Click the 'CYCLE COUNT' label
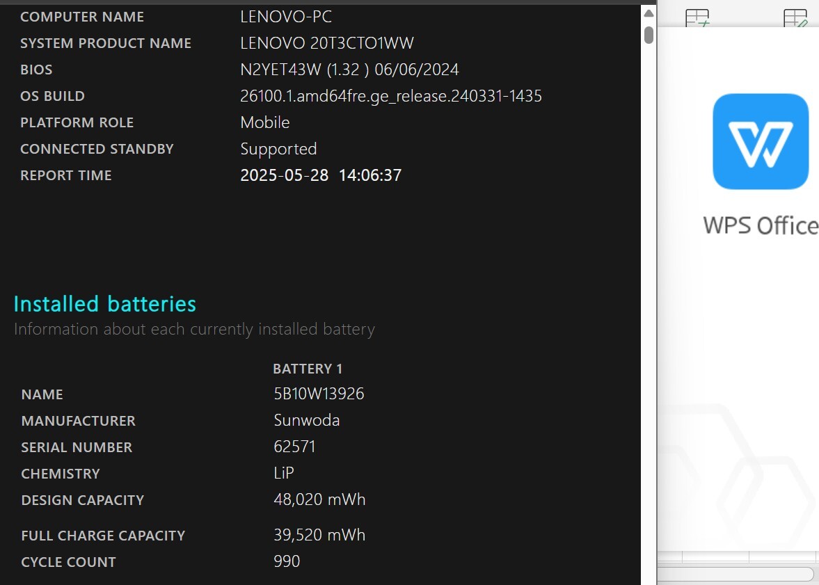The width and height of the screenshot is (819, 585). point(68,563)
